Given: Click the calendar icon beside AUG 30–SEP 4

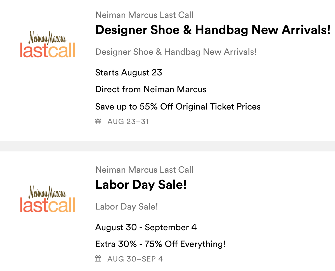Looking at the screenshot, I should click(x=98, y=259).
